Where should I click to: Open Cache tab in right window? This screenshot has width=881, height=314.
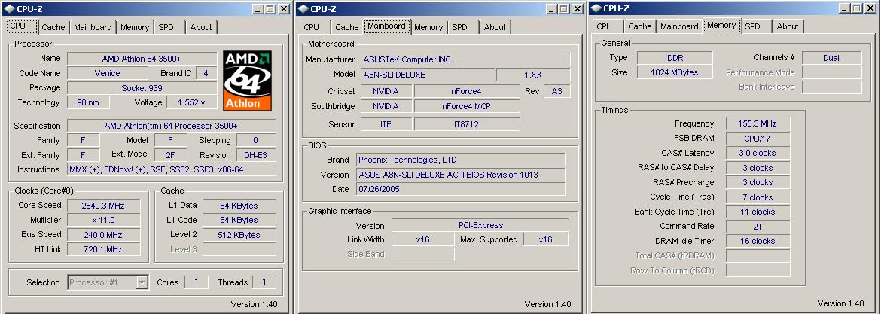[640, 26]
